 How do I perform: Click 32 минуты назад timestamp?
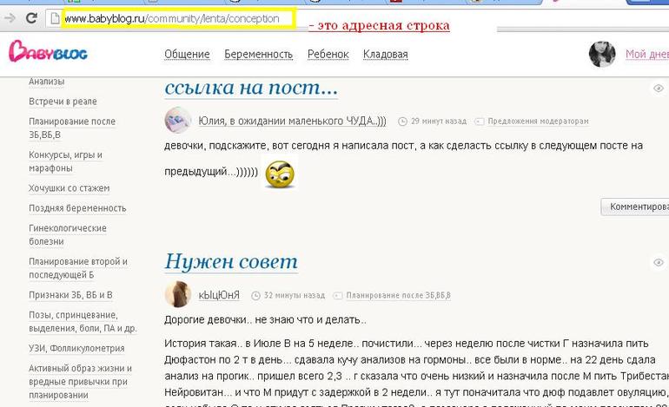(295, 295)
